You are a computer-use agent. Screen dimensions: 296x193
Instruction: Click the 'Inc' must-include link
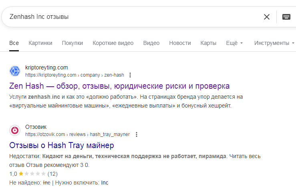click(105, 183)
